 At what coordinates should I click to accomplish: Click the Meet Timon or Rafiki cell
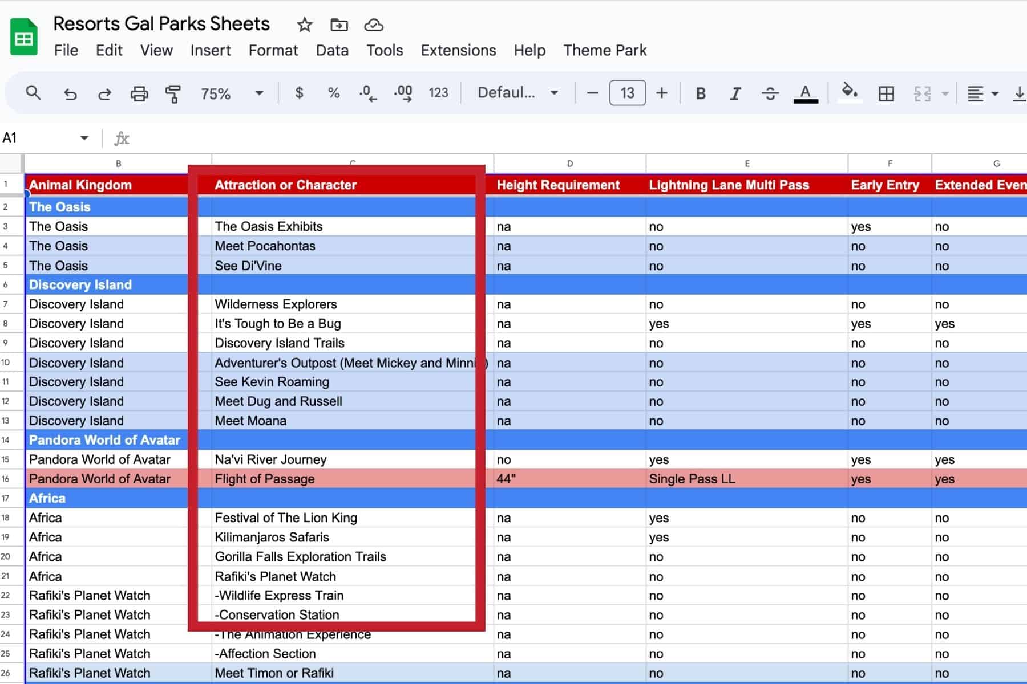pyautogui.click(x=353, y=673)
